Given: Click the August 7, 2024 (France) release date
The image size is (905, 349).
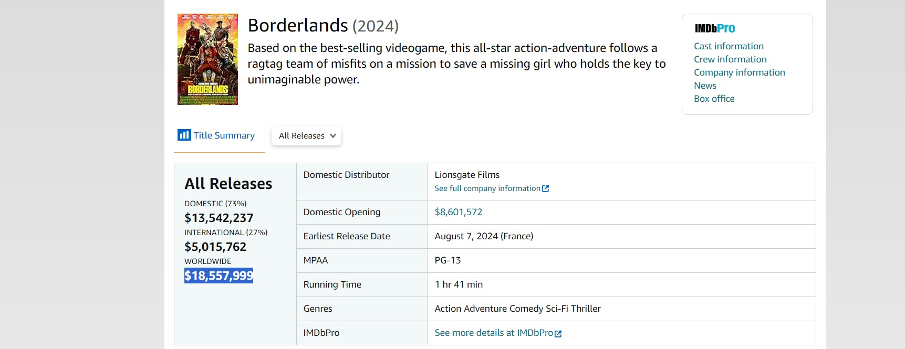Looking at the screenshot, I should 484,236.
